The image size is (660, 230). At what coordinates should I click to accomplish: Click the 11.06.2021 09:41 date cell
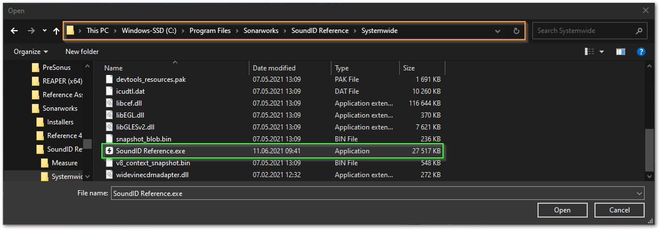[277, 150]
